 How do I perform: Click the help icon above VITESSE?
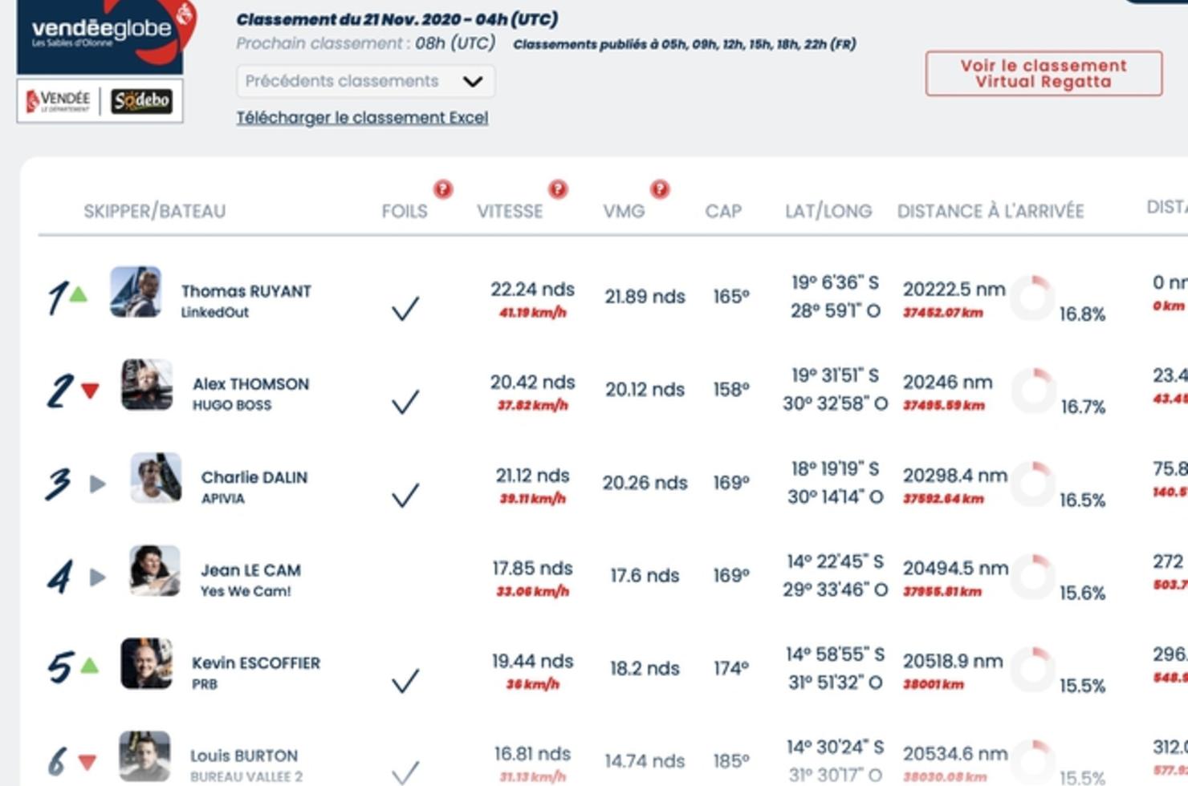(558, 189)
